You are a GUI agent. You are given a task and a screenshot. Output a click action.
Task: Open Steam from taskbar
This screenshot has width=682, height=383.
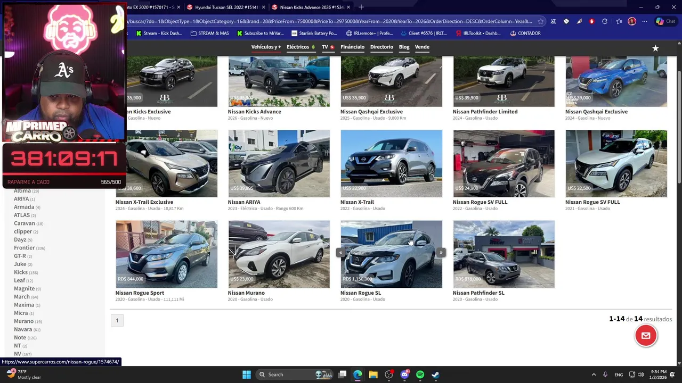click(x=435, y=374)
